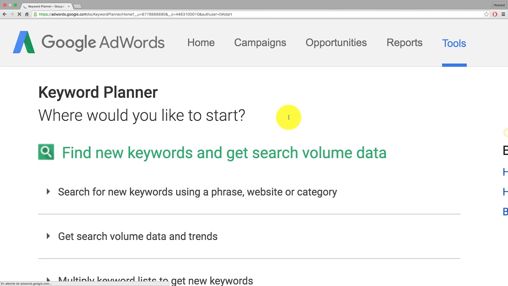508x286 pixels.
Task: Click 'Find new keywords and get search volume data' heading
Action: click(224, 153)
